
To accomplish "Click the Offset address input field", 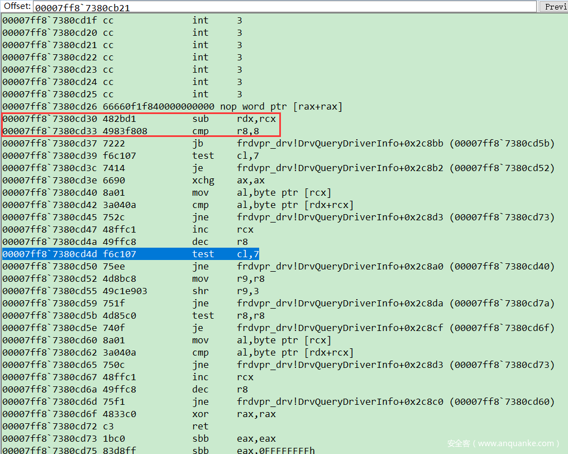I will (284, 7).
